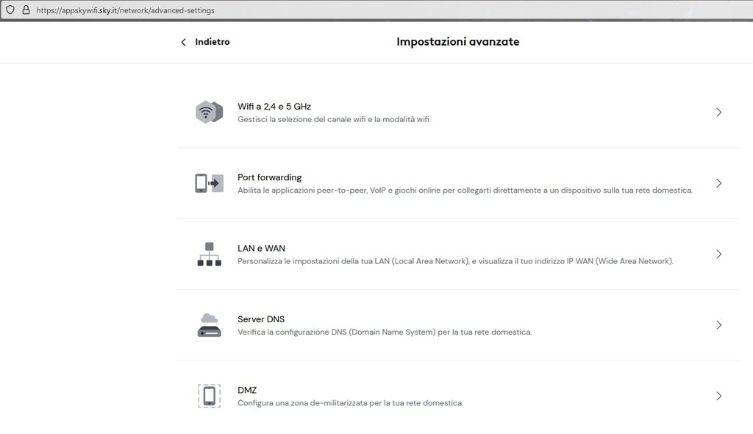This screenshot has height=434, width=753.
Task: Select the Port forwarding title
Action: tap(269, 177)
